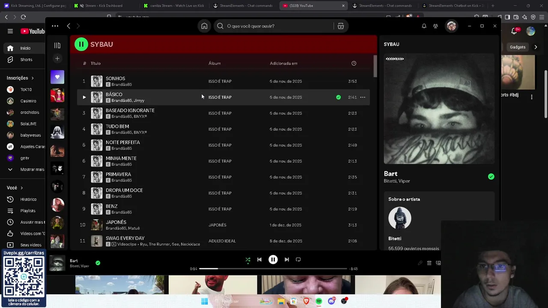Screen dimensions: 548x308
Task: Reload the page in the browser
Action: click(23, 17)
